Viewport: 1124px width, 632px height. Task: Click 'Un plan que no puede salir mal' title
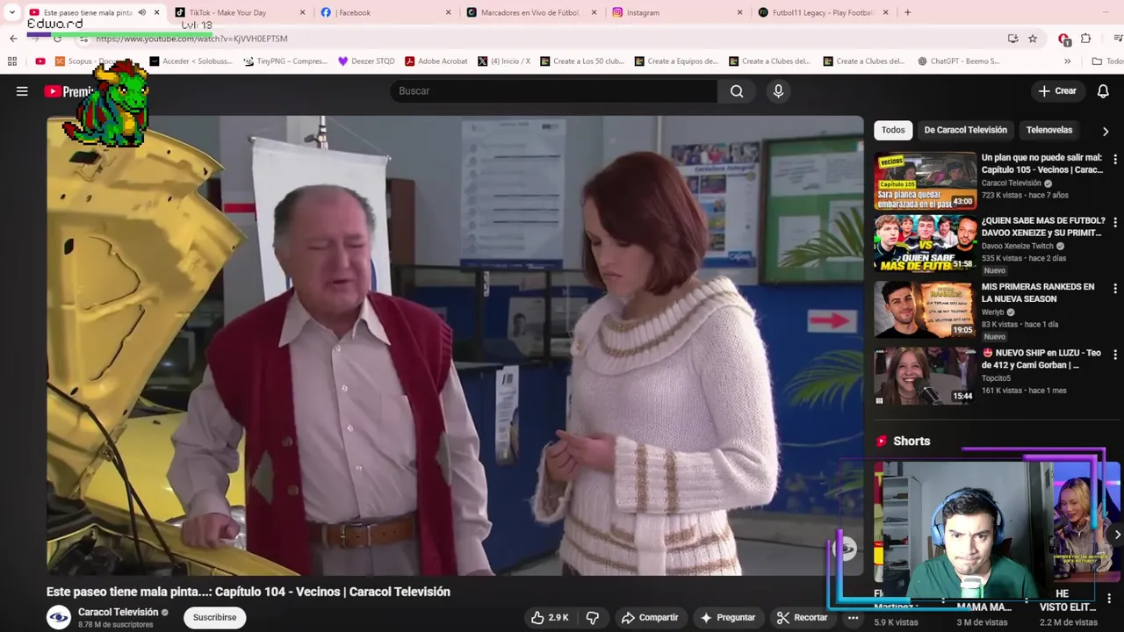tap(1041, 164)
